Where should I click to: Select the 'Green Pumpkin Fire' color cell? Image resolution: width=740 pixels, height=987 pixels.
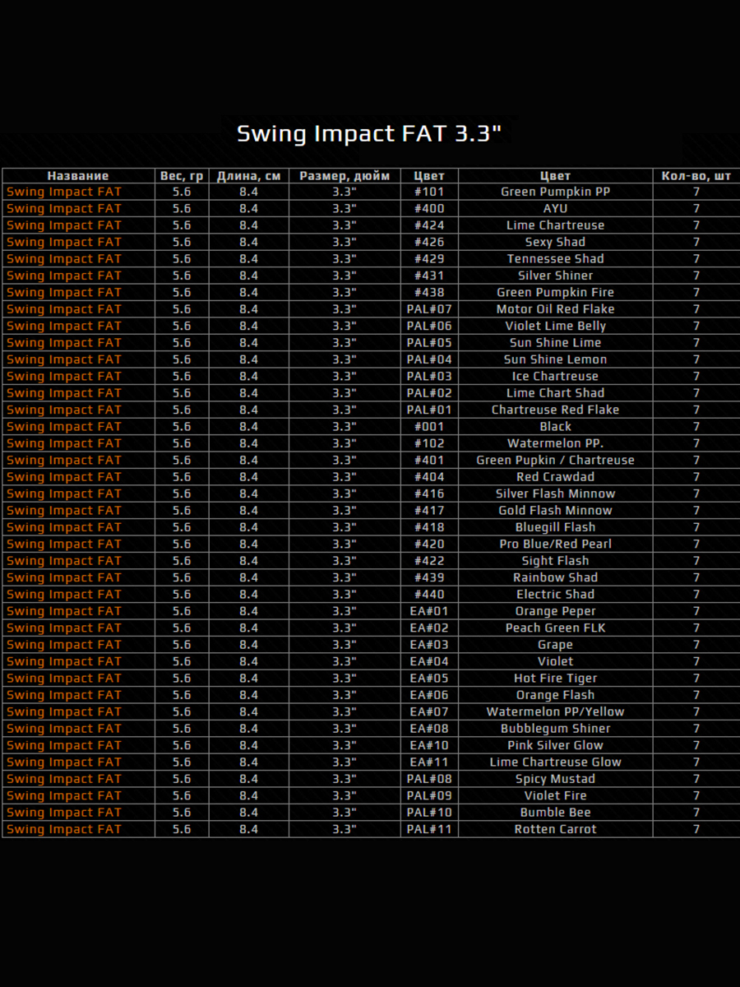click(x=556, y=293)
